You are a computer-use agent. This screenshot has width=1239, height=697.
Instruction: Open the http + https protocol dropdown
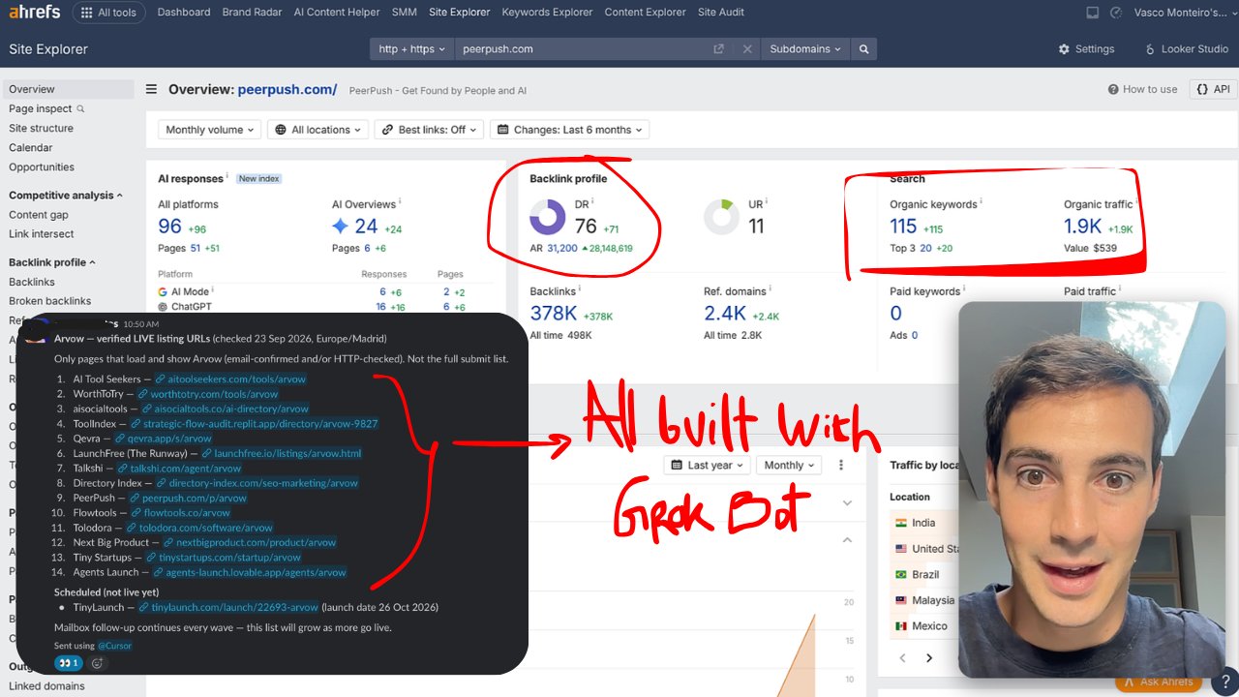(x=412, y=49)
